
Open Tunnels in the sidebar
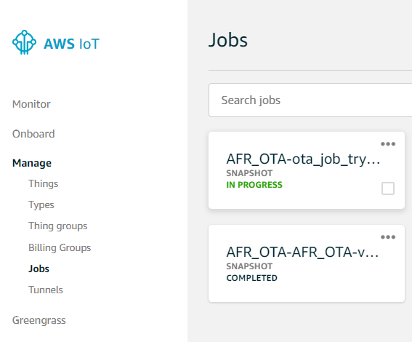tap(46, 290)
